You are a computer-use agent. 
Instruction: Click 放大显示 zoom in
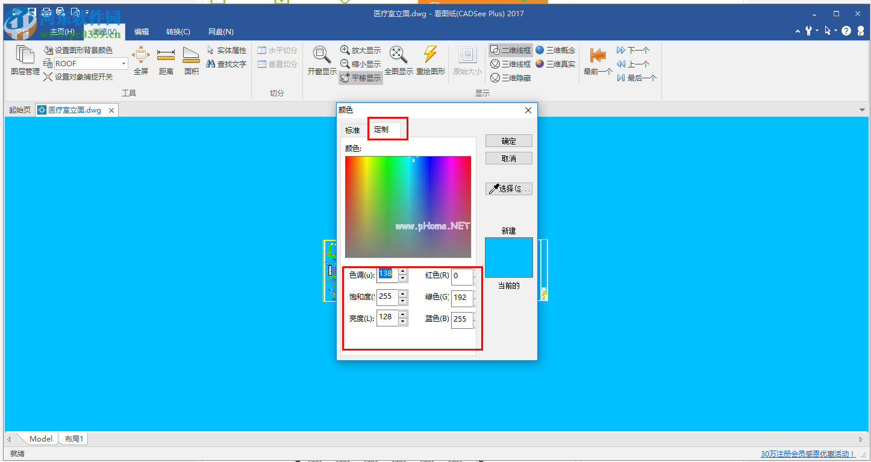point(360,51)
